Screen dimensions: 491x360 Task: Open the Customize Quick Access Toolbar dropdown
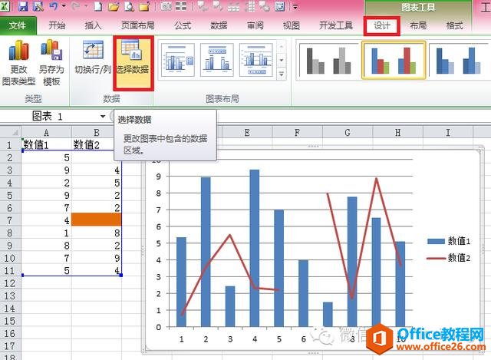(295, 6)
